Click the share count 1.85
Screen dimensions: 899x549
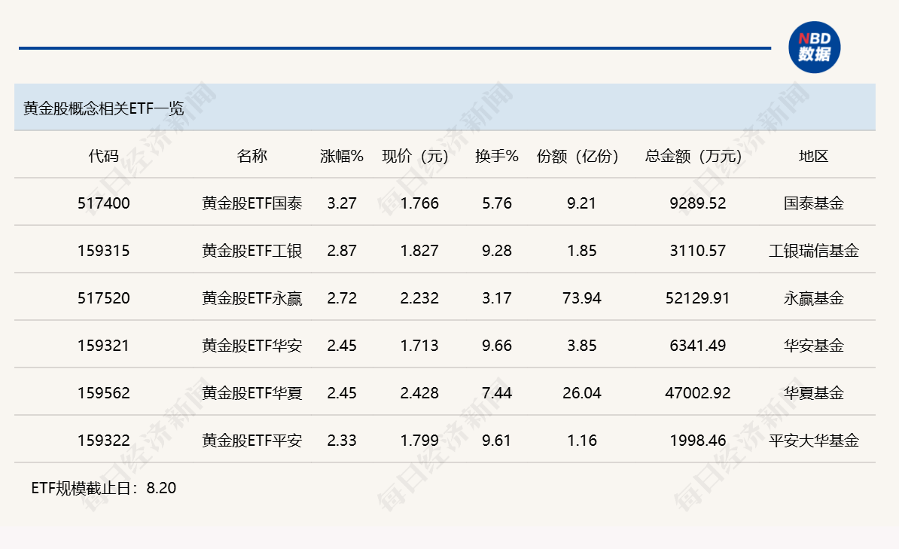pos(581,251)
